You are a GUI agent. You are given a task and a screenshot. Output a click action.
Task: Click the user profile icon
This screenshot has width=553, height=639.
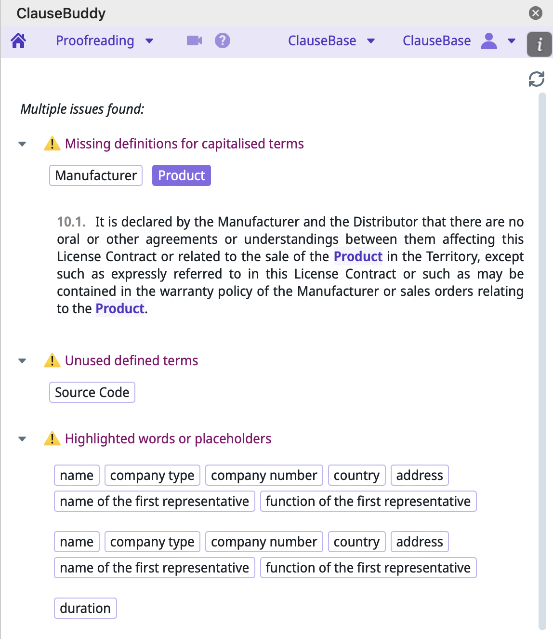(488, 42)
